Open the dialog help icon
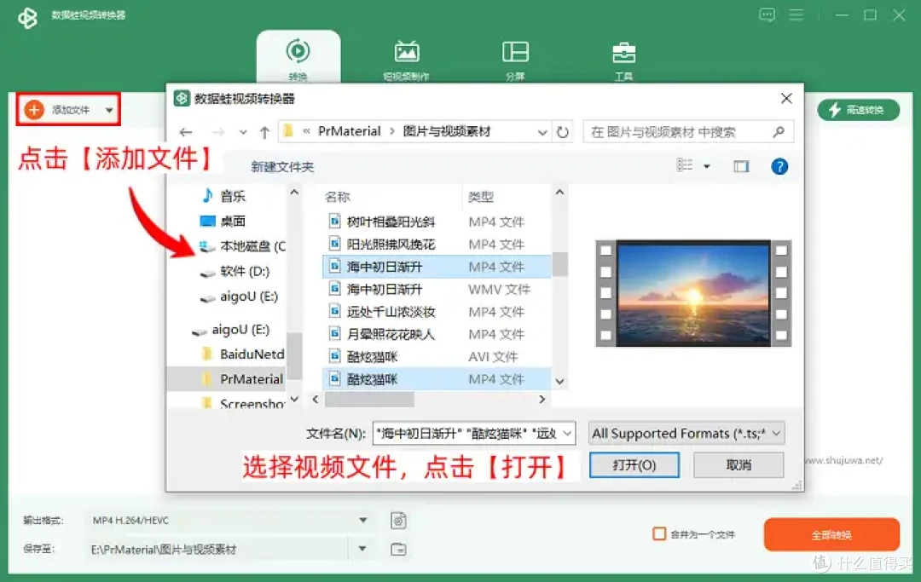This screenshot has width=921, height=582. tap(779, 167)
